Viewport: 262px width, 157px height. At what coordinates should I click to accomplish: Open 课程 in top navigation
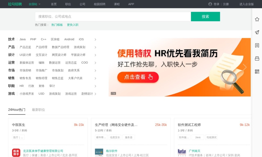point(117,4)
